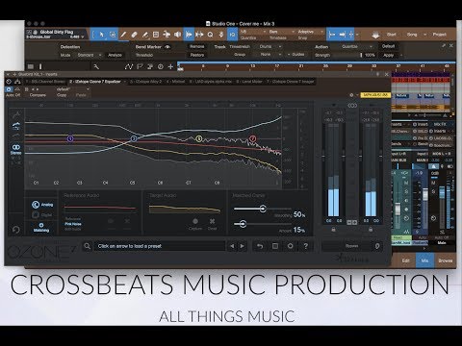
Task: Switch to the Project page
Action: (439, 35)
